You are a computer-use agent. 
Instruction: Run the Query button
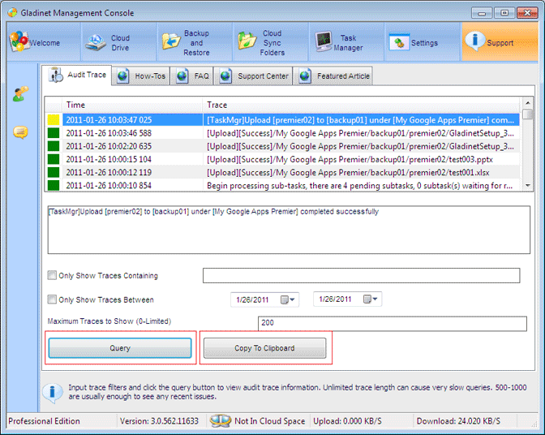click(x=120, y=347)
